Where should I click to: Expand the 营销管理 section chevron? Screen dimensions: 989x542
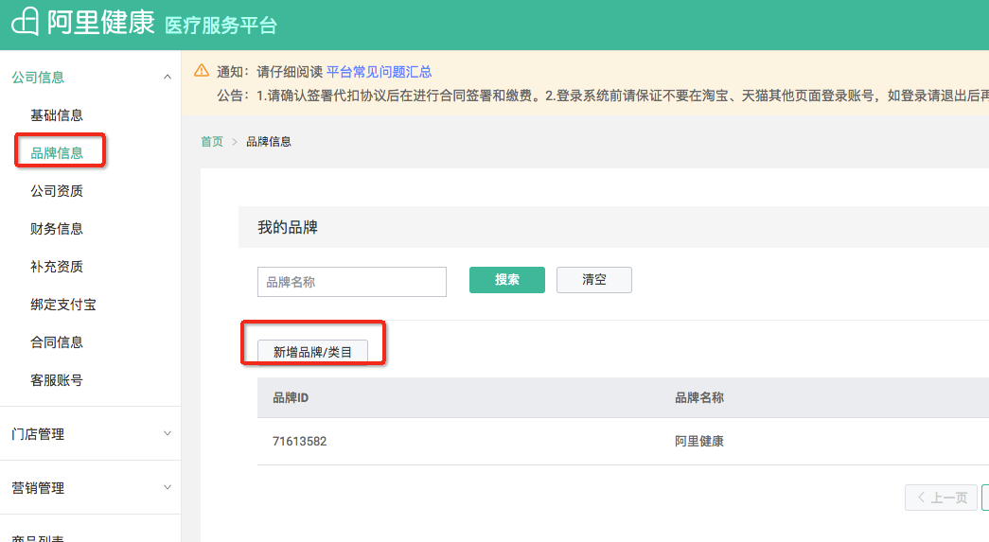coord(168,486)
